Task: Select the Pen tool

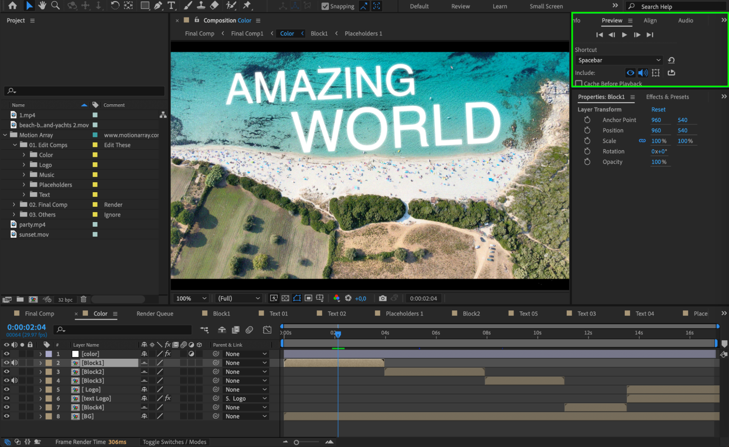Action: [x=158, y=5]
